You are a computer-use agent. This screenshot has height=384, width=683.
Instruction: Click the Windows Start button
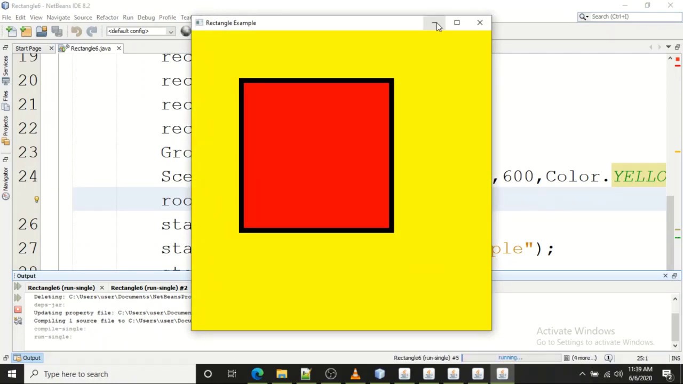click(x=12, y=374)
